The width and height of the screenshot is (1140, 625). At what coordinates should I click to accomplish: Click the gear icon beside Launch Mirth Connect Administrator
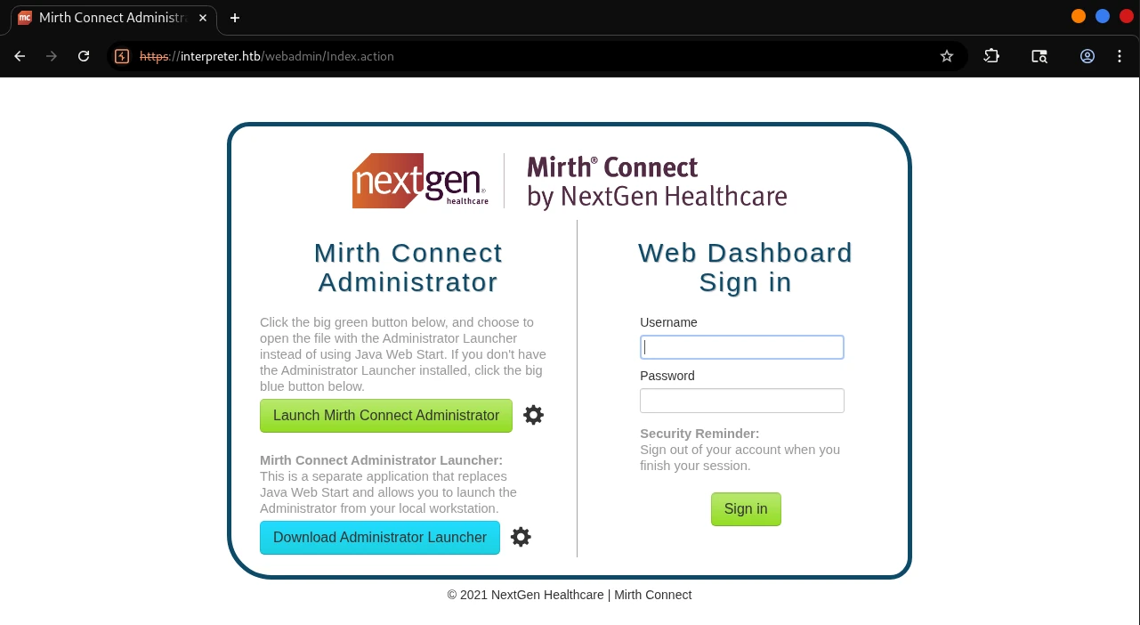(x=533, y=415)
